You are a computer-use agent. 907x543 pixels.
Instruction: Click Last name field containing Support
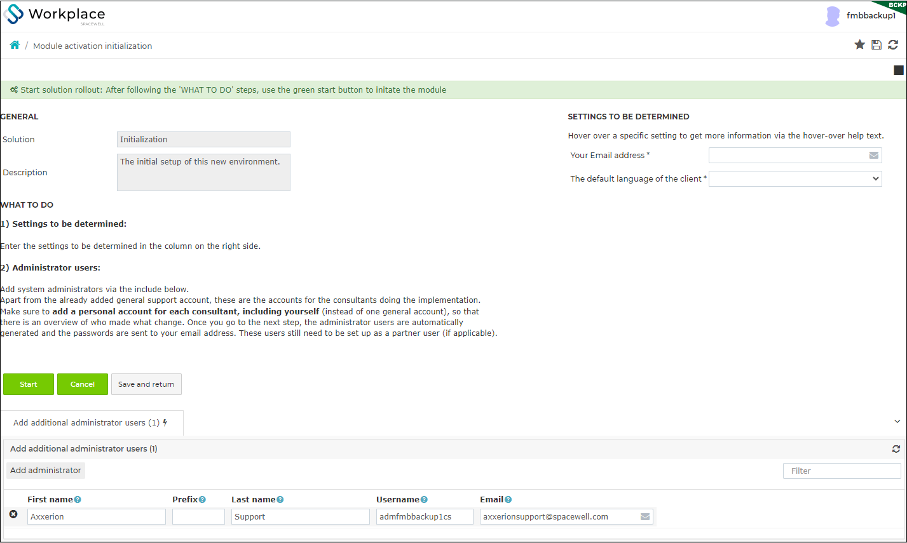coord(301,517)
